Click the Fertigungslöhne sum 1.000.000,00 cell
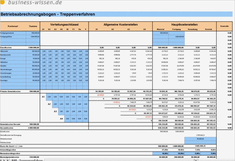The height and width of the screenshot is (161, 235). point(33,37)
